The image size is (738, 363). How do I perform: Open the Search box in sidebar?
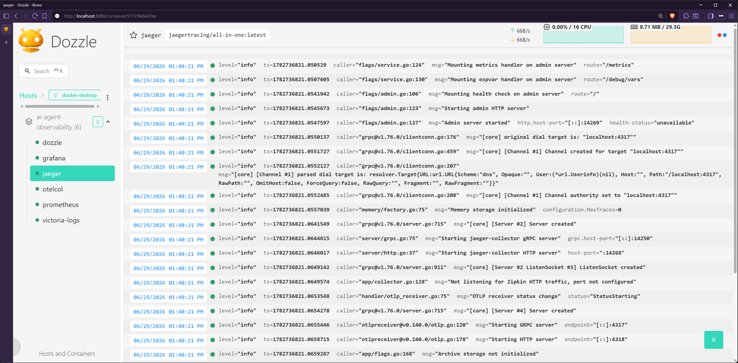43,71
